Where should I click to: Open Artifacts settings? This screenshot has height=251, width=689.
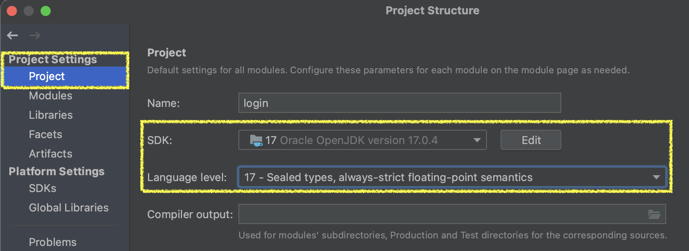(x=50, y=154)
